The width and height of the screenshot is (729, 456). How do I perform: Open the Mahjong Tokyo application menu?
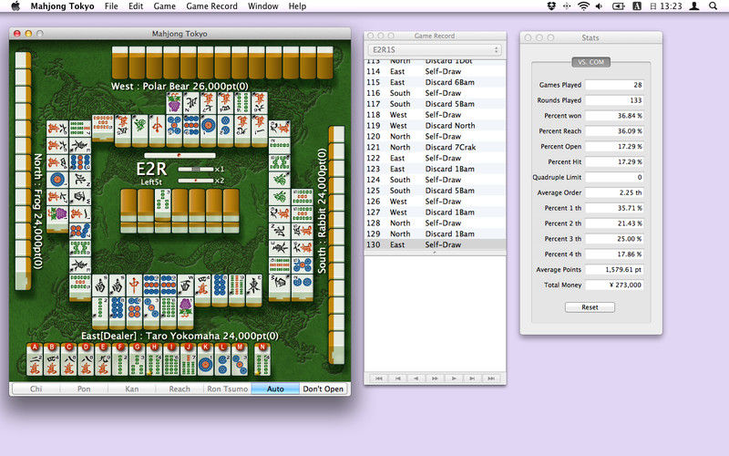(x=62, y=6)
